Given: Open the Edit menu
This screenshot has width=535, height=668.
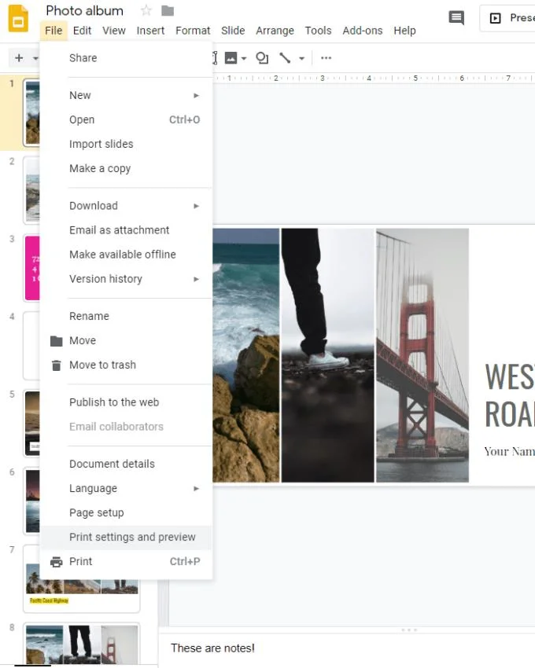Looking at the screenshot, I should coord(82,31).
